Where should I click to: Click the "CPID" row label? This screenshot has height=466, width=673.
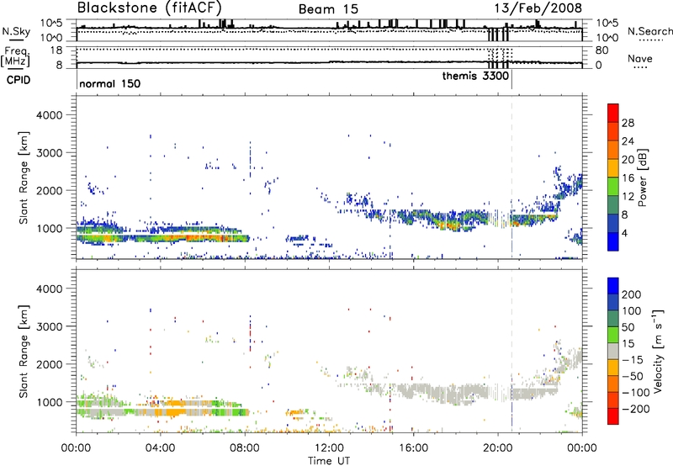(19, 80)
